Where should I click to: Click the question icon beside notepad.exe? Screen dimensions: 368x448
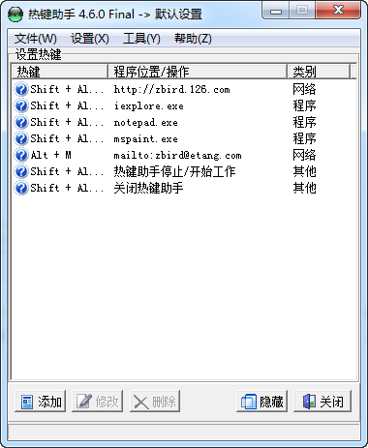(21, 122)
